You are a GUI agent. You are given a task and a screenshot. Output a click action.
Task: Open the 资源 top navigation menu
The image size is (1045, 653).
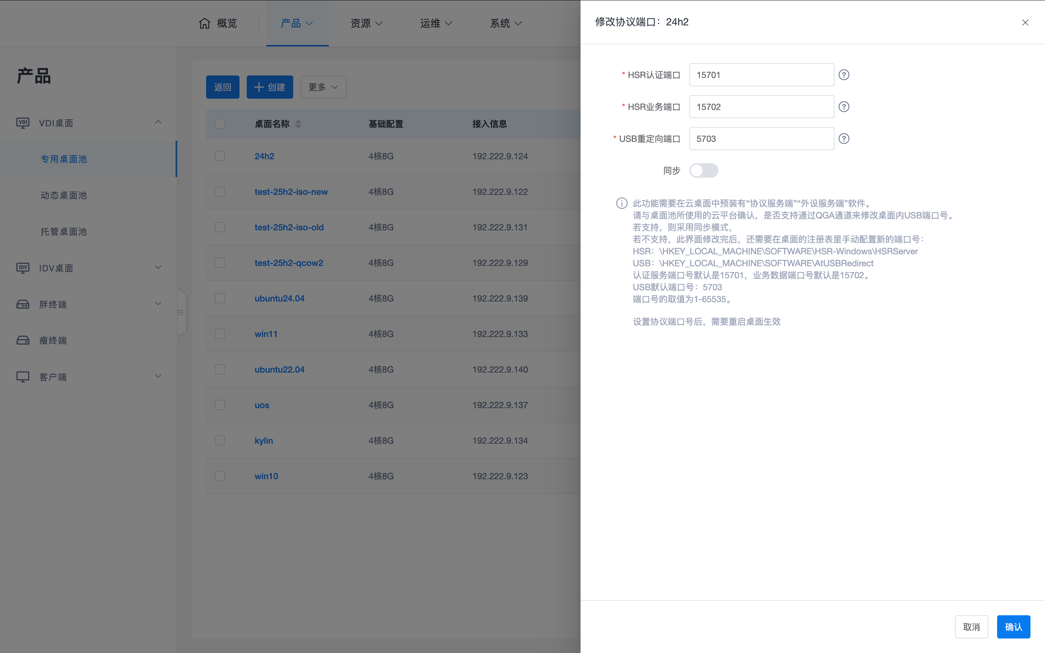(366, 23)
